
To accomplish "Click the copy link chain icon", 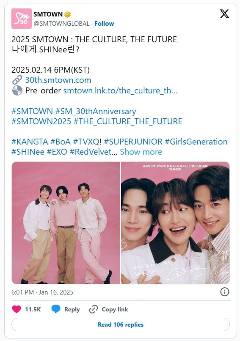I will click(94, 309).
